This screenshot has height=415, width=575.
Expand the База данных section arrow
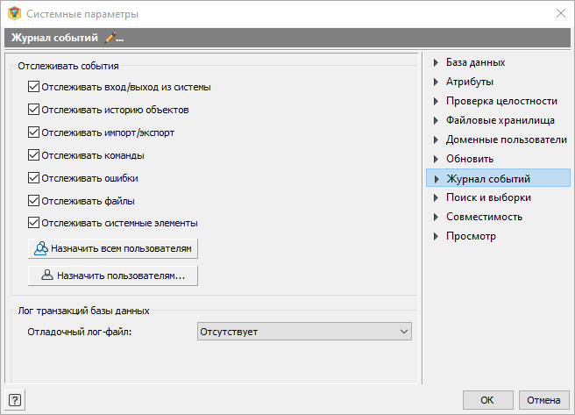pos(436,62)
